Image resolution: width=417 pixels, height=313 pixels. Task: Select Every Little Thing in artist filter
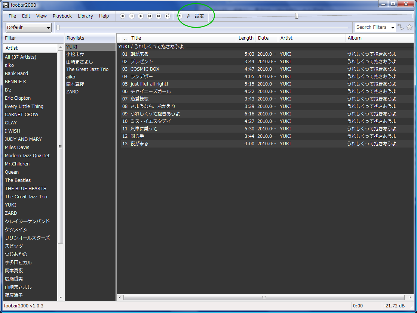[x=30, y=106]
